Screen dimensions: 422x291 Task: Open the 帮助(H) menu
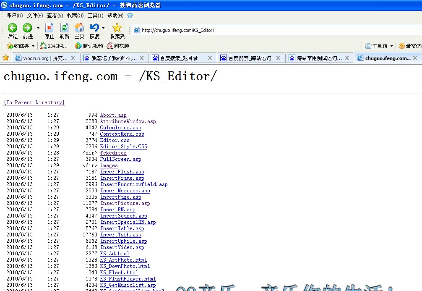pyautogui.click(x=115, y=16)
